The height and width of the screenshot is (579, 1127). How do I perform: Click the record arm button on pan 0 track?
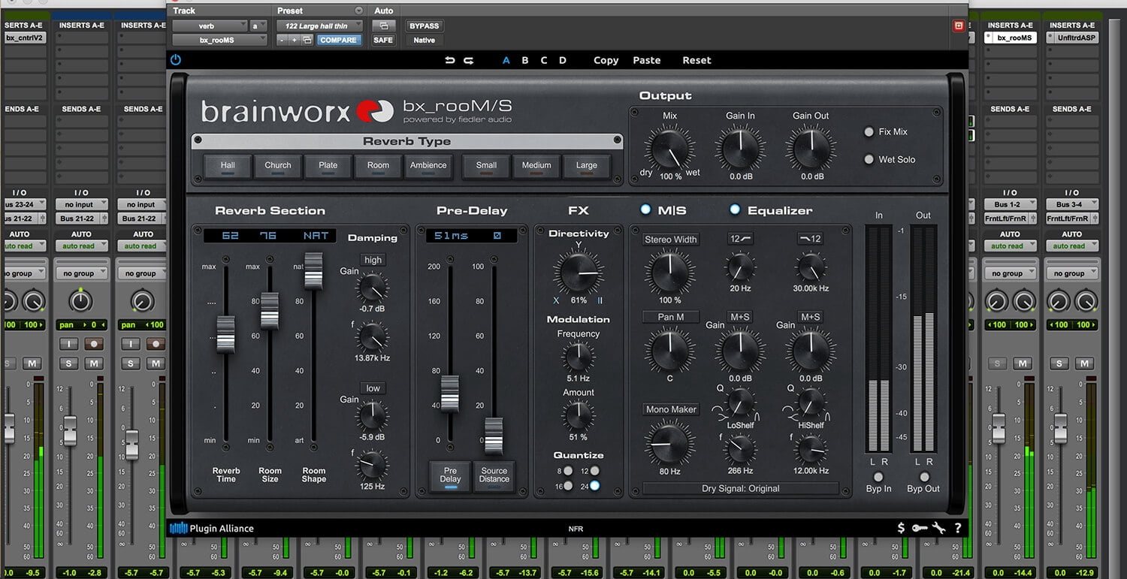pos(94,344)
